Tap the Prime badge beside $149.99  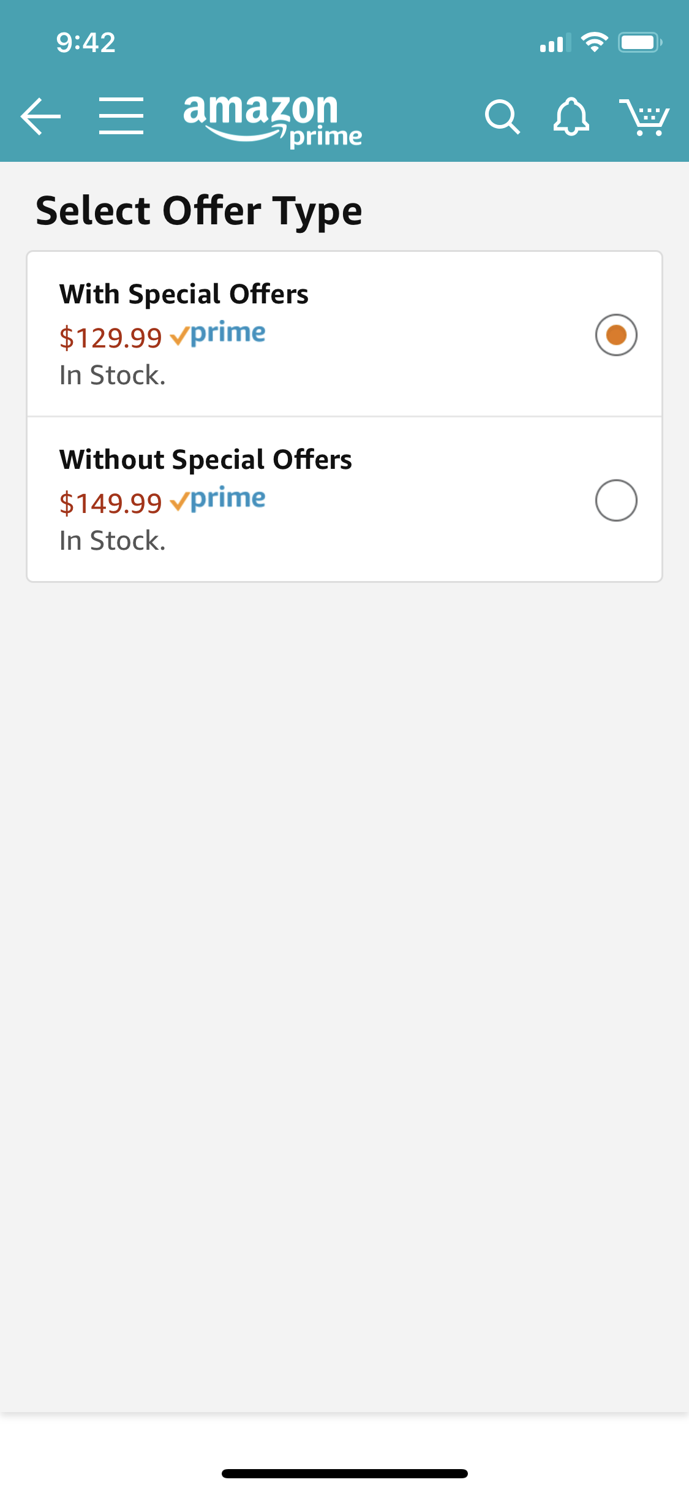click(218, 500)
